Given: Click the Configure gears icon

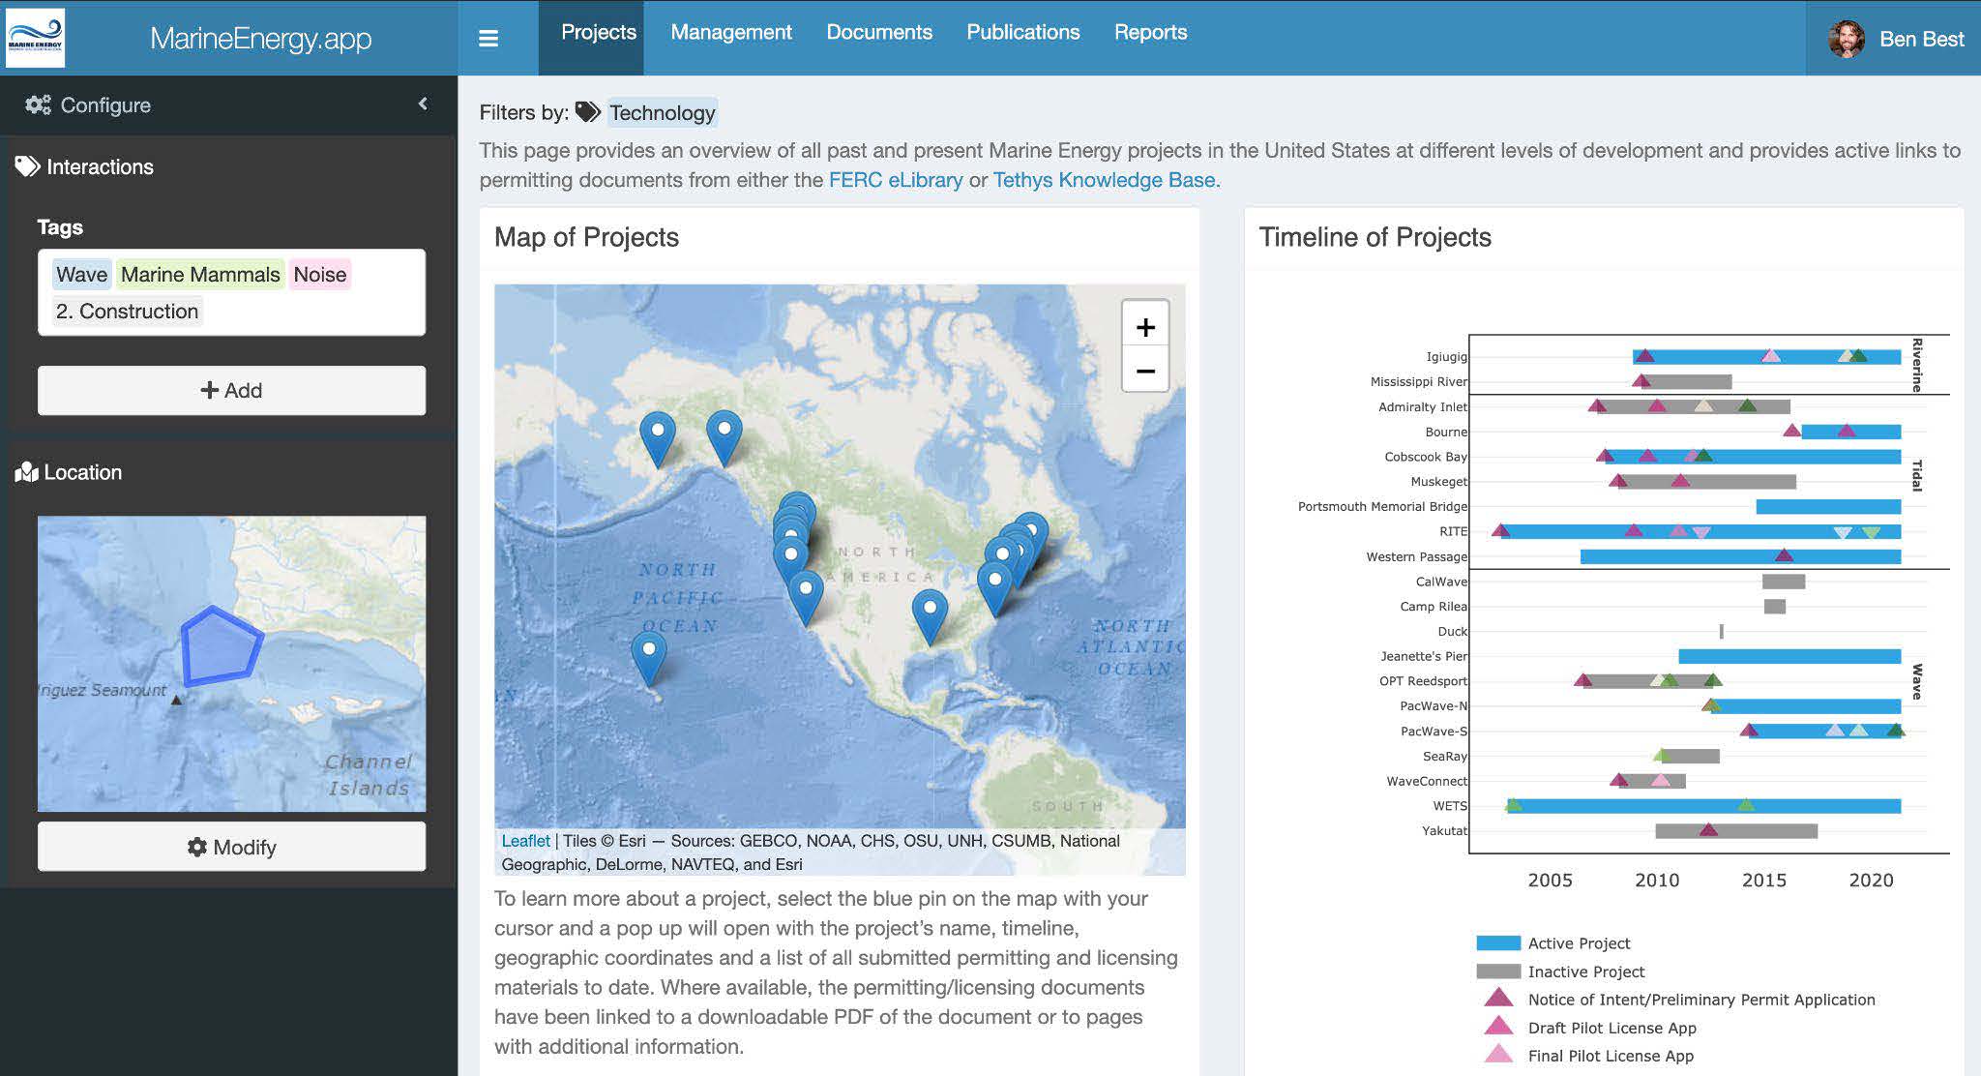Looking at the screenshot, I should pos(39,105).
